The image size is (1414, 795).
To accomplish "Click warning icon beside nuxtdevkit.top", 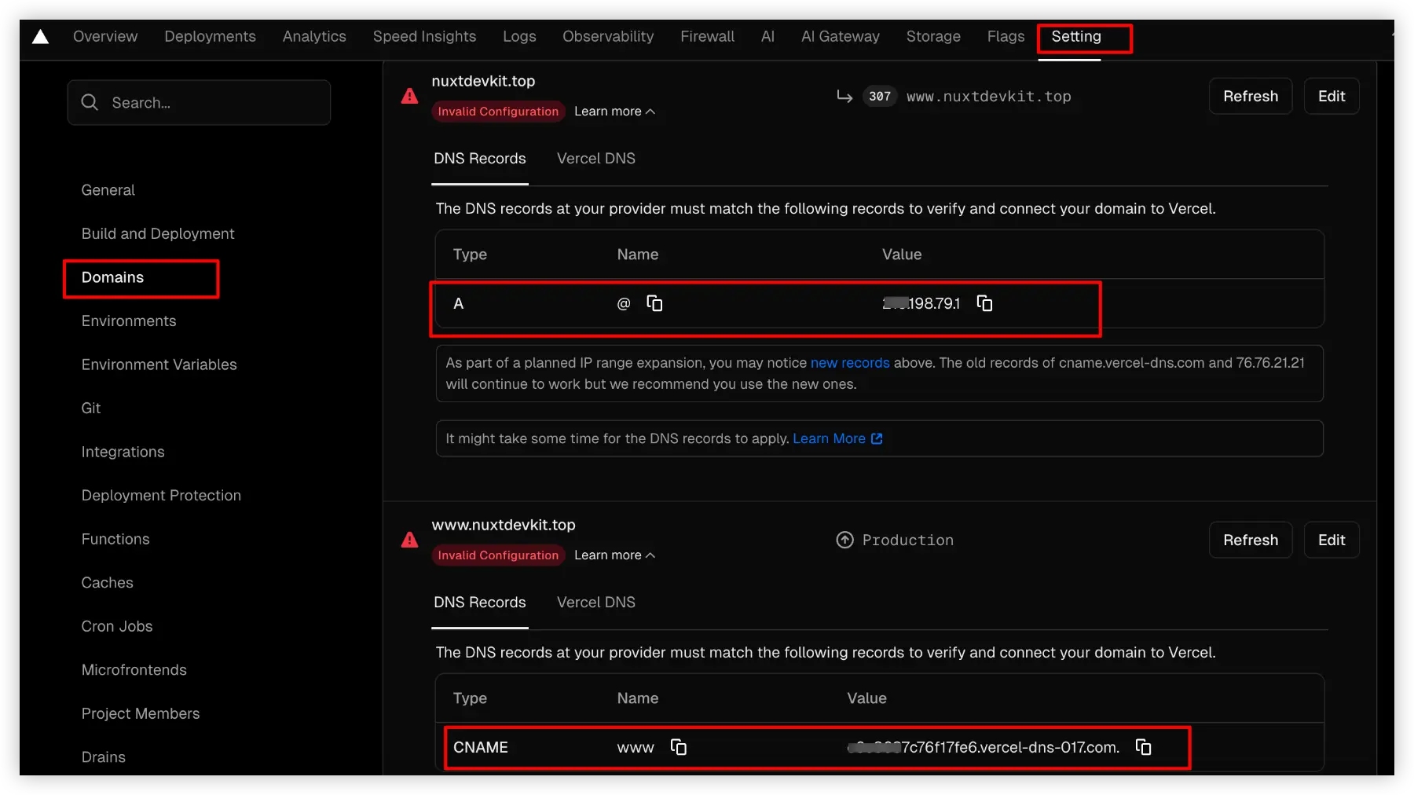I will coord(409,97).
